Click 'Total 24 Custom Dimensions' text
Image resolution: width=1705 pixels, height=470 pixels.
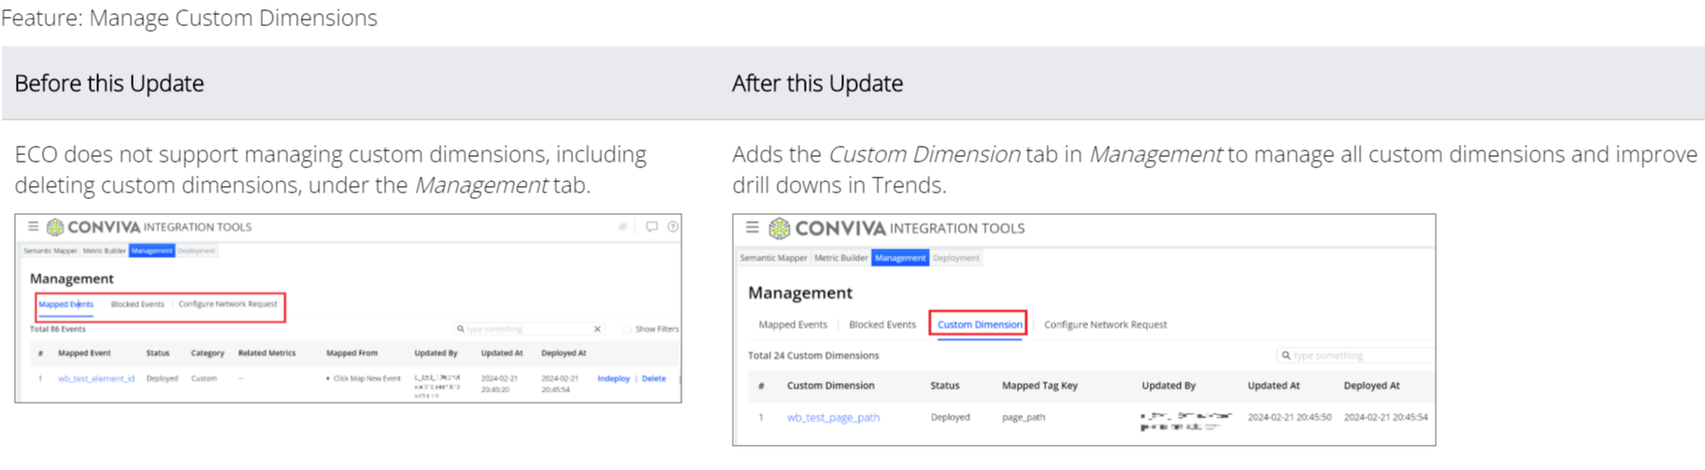[813, 355]
